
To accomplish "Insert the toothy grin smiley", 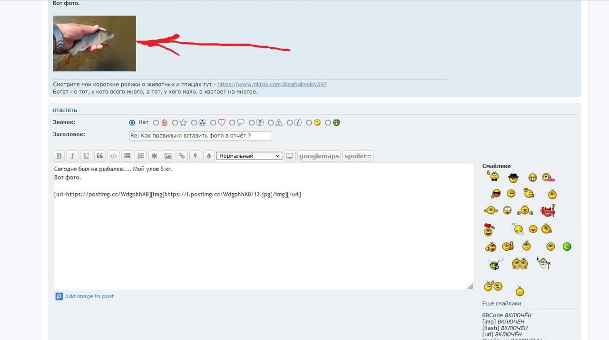I will [x=532, y=178].
